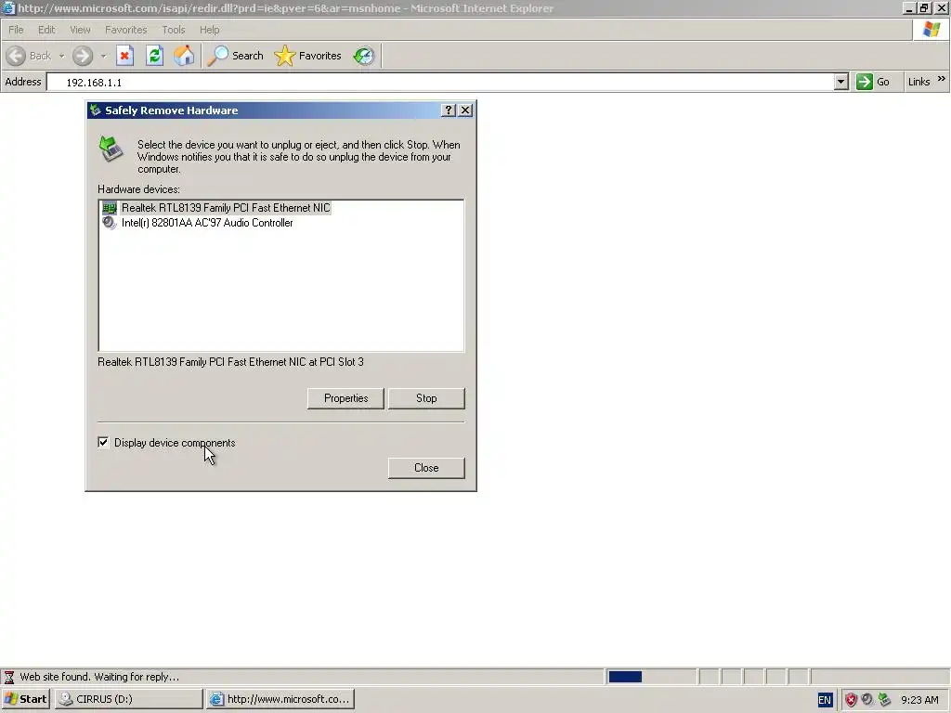Click status text 'Web site found. Waiting for reply'

(x=99, y=677)
